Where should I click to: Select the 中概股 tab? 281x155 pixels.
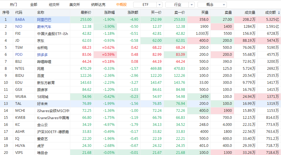tap(121, 5)
